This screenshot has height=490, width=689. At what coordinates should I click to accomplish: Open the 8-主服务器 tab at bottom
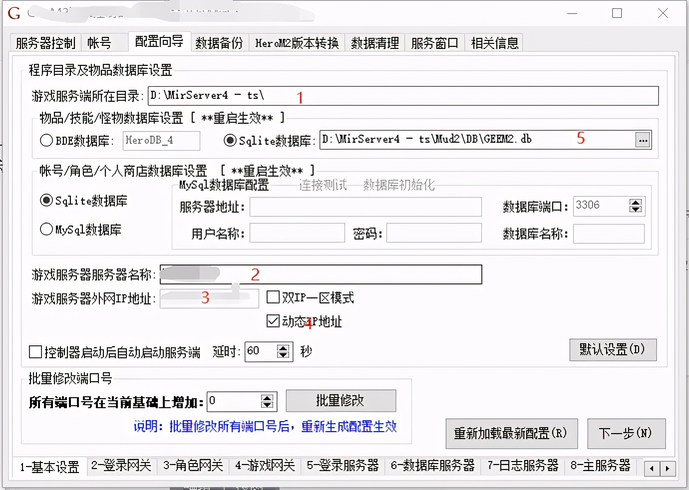(x=601, y=466)
